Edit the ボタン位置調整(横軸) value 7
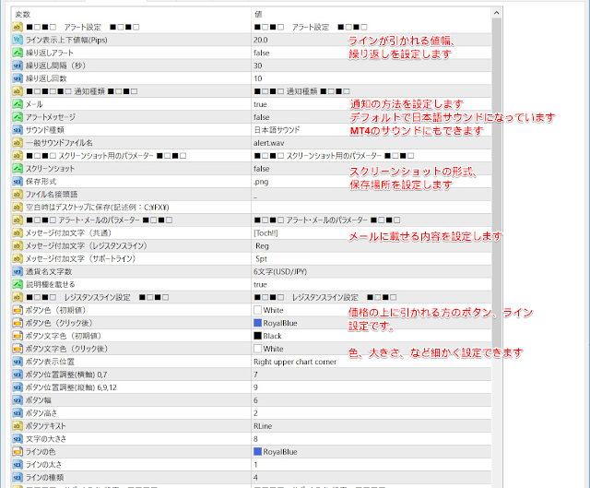 255,375
